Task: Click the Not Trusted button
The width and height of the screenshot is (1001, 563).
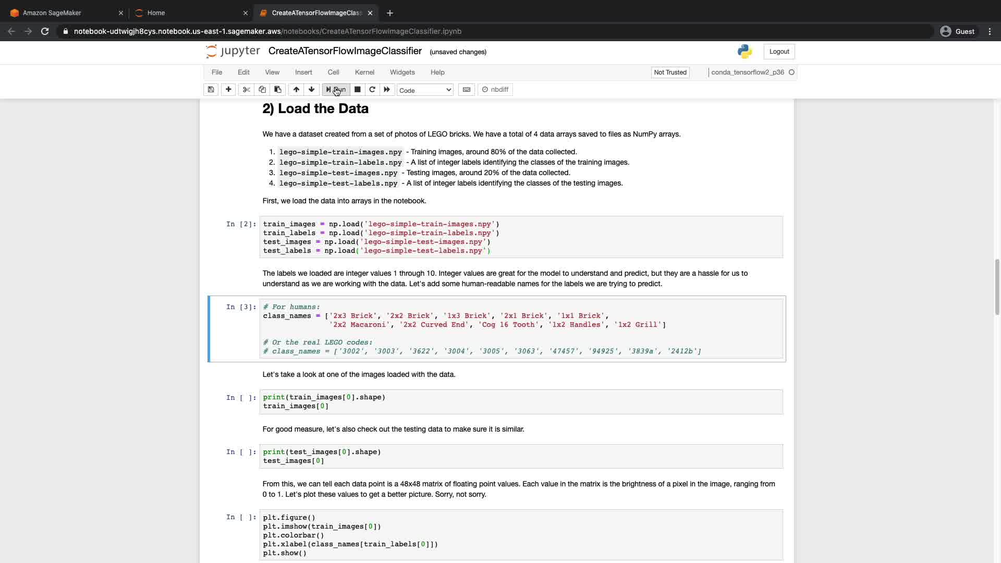Action: 670,72
